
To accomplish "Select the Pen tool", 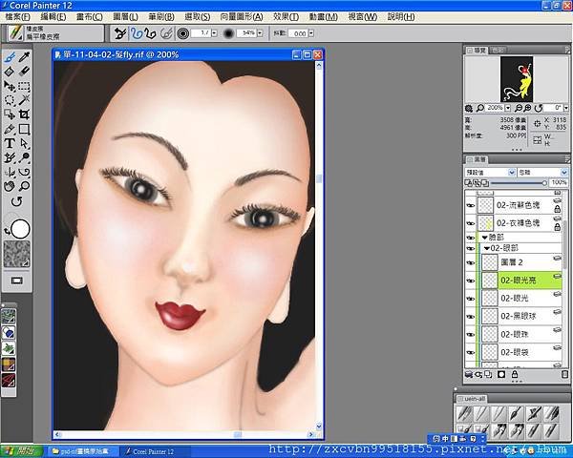I will [10, 129].
